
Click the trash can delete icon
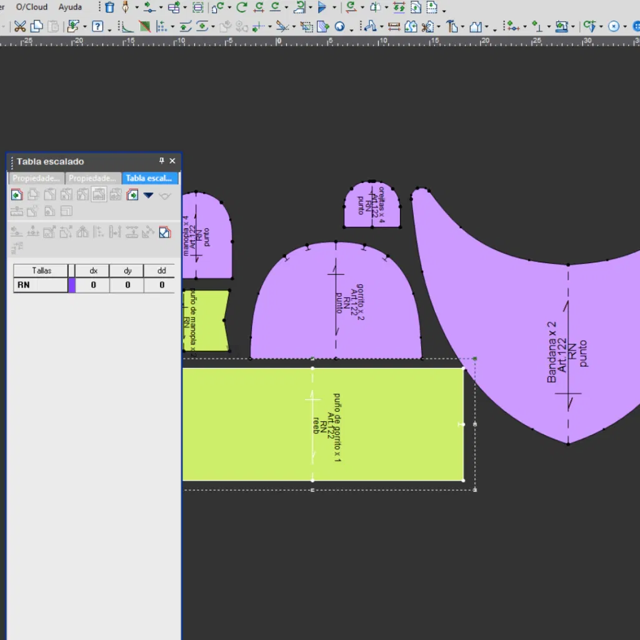pyautogui.click(x=110, y=7)
